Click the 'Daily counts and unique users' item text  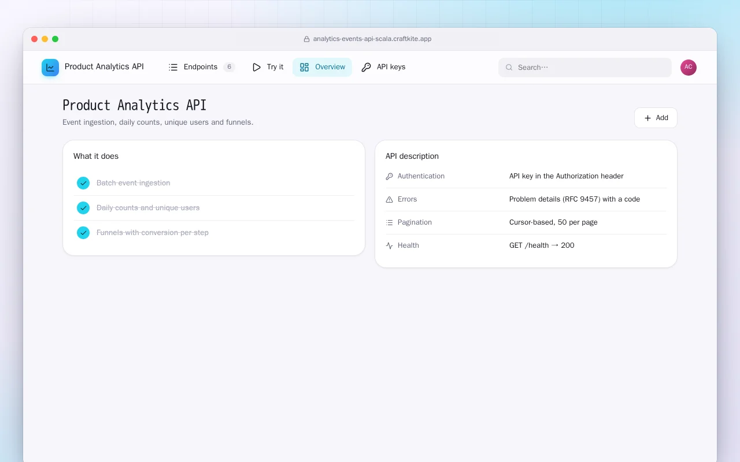[x=148, y=208]
